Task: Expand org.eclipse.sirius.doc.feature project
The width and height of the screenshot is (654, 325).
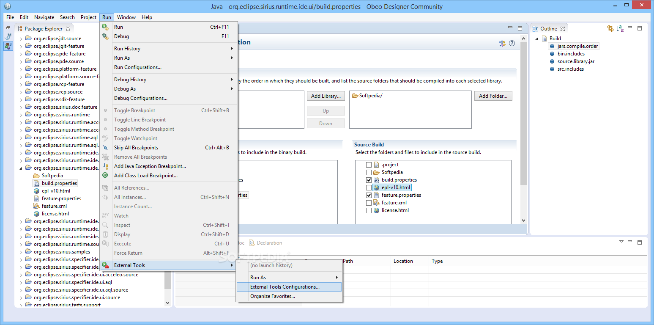Action: point(21,107)
